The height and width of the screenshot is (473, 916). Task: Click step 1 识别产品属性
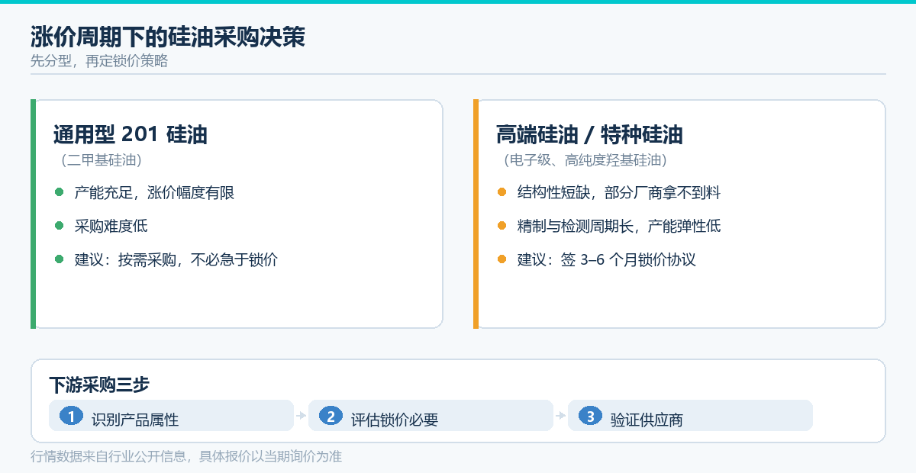click(171, 416)
